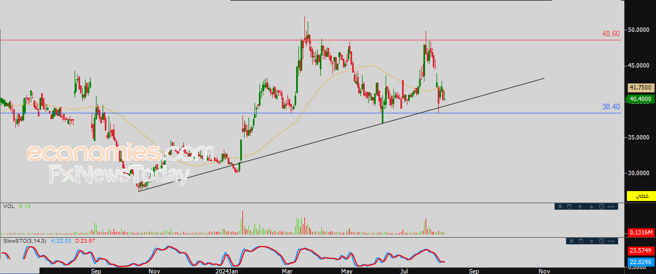Move the VOL panel down
This screenshot has height=274, width=656.
[592, 206]
